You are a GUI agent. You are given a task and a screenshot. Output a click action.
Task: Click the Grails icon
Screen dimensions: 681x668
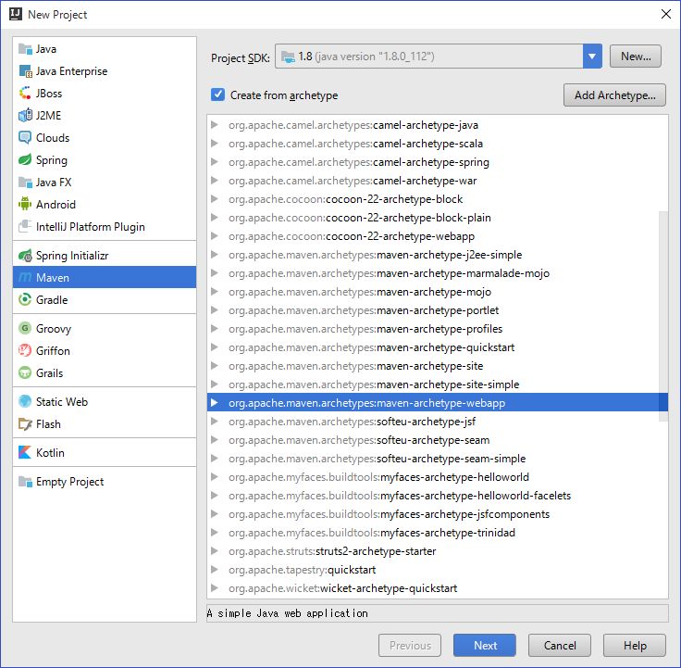pos(25,372)
